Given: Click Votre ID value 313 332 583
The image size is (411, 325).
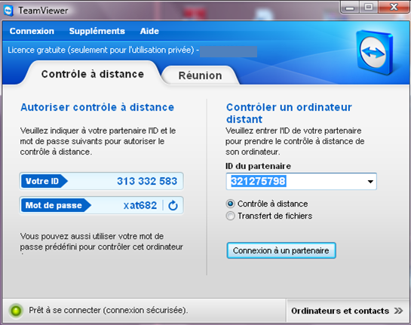Looking at the screenshot, I should point(147,181).
